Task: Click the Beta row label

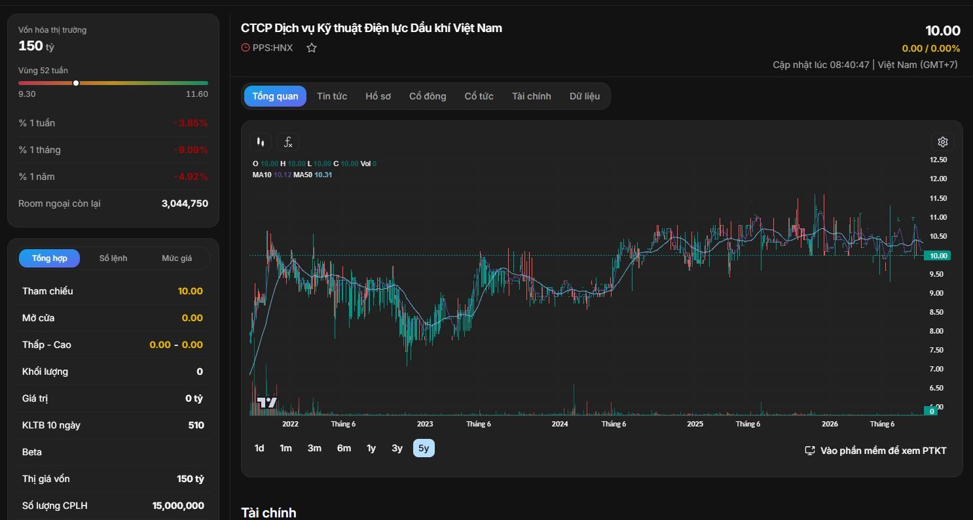Action: (x=32, y=452)
